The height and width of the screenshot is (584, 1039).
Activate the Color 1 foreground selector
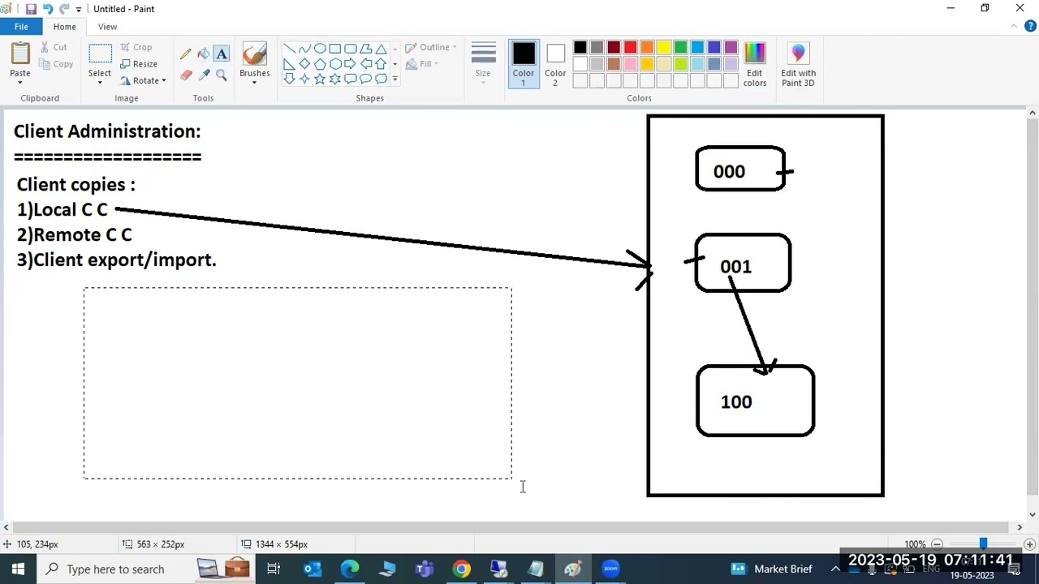point(524,64)
